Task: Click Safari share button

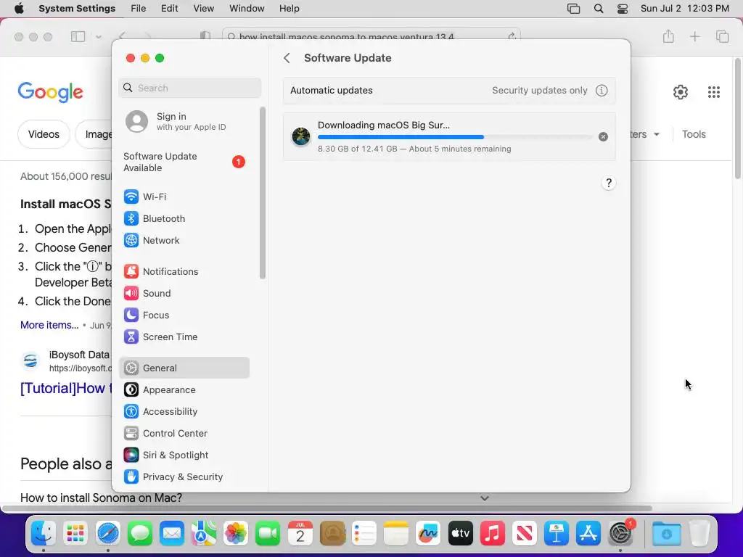Action: pos(668,36)
